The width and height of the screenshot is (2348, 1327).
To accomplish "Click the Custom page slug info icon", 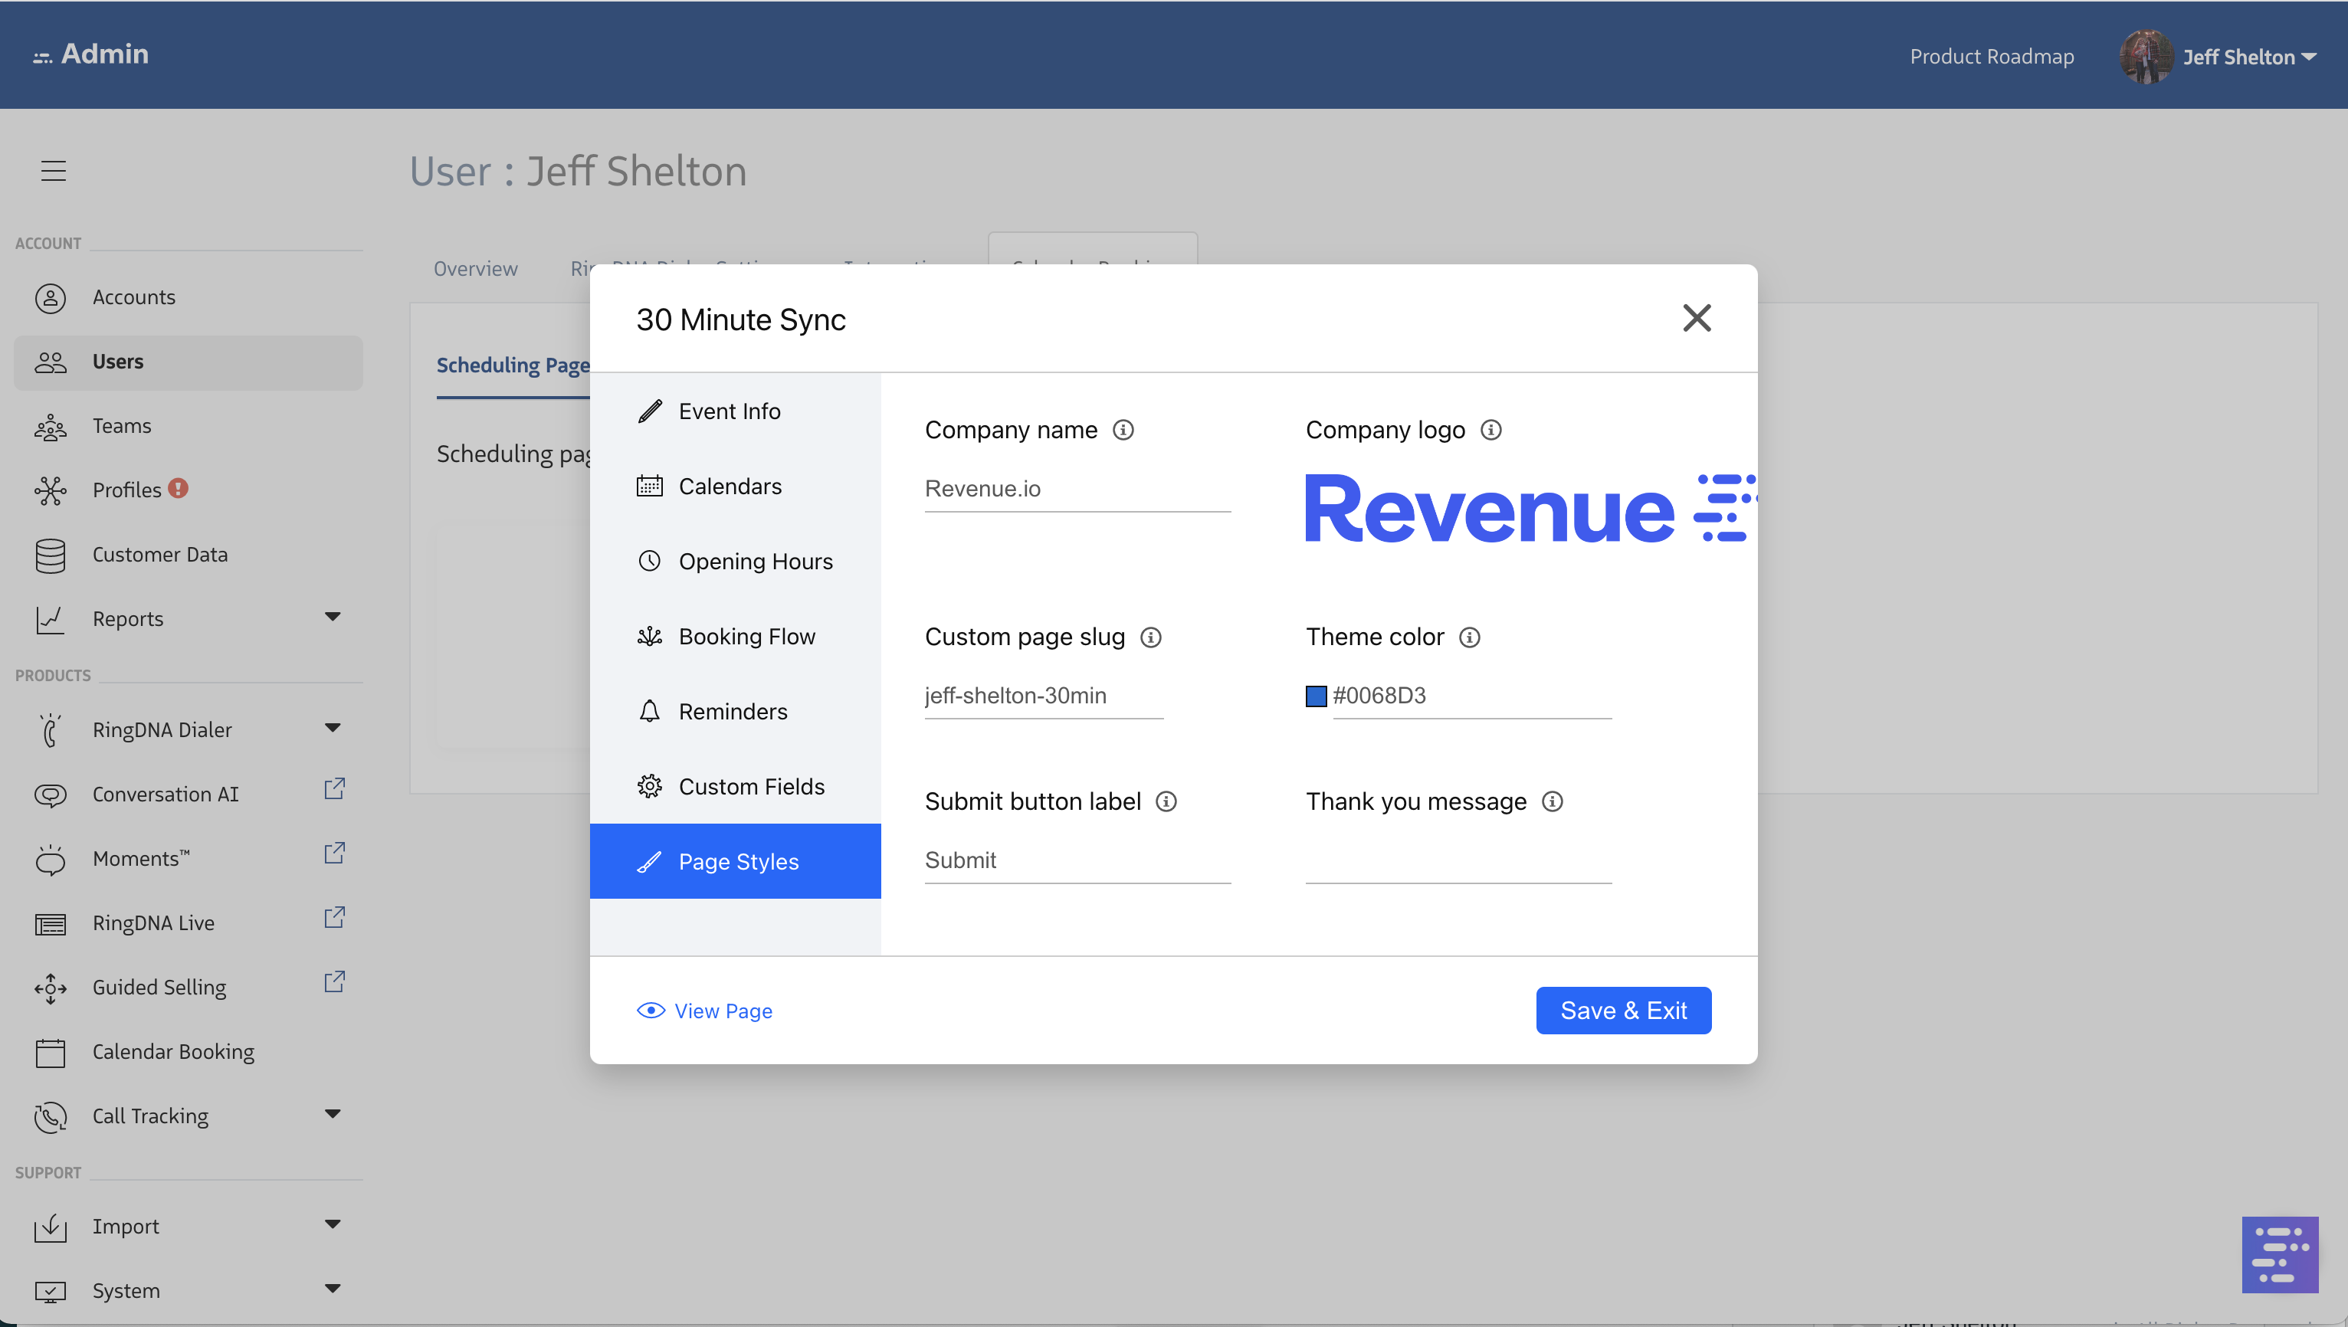I will (1151, 637).
